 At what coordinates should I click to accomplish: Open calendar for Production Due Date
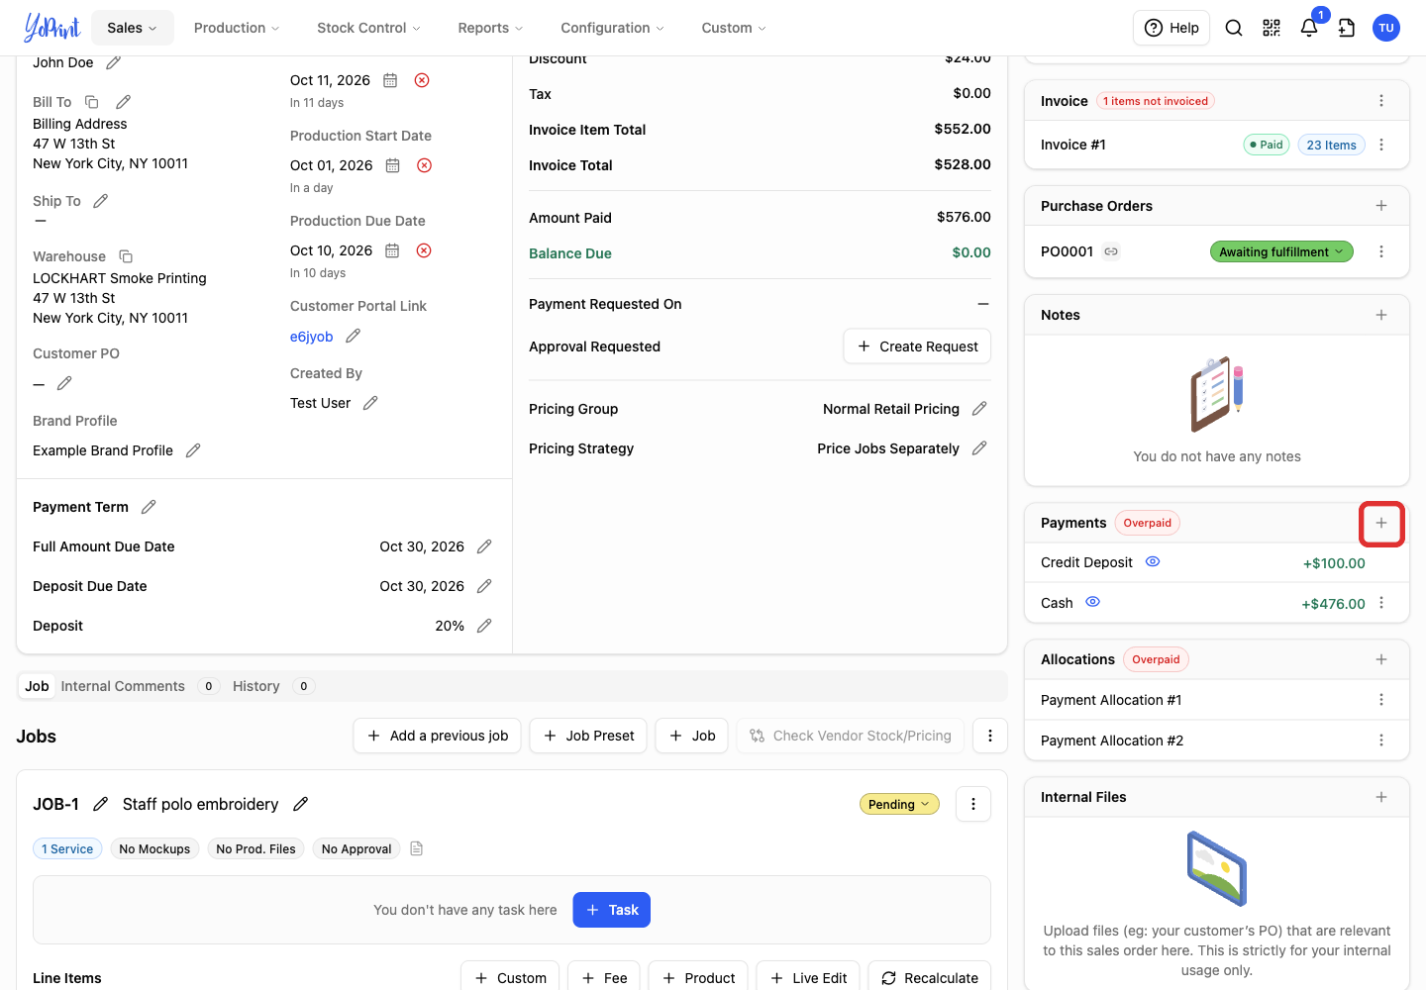tap(392, 250)
